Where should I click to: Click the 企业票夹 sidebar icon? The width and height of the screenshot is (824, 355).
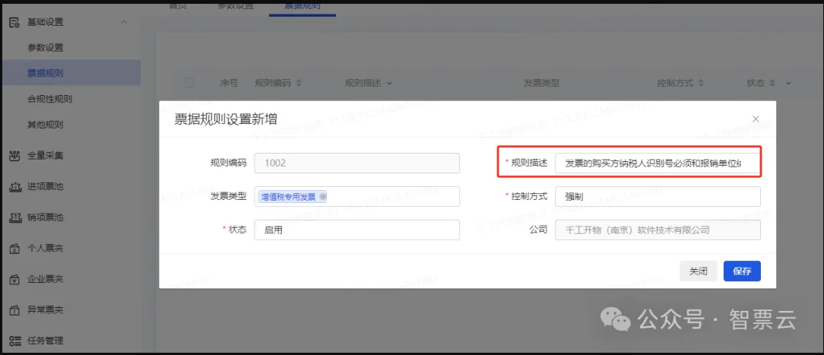click(x=14, y=280)
